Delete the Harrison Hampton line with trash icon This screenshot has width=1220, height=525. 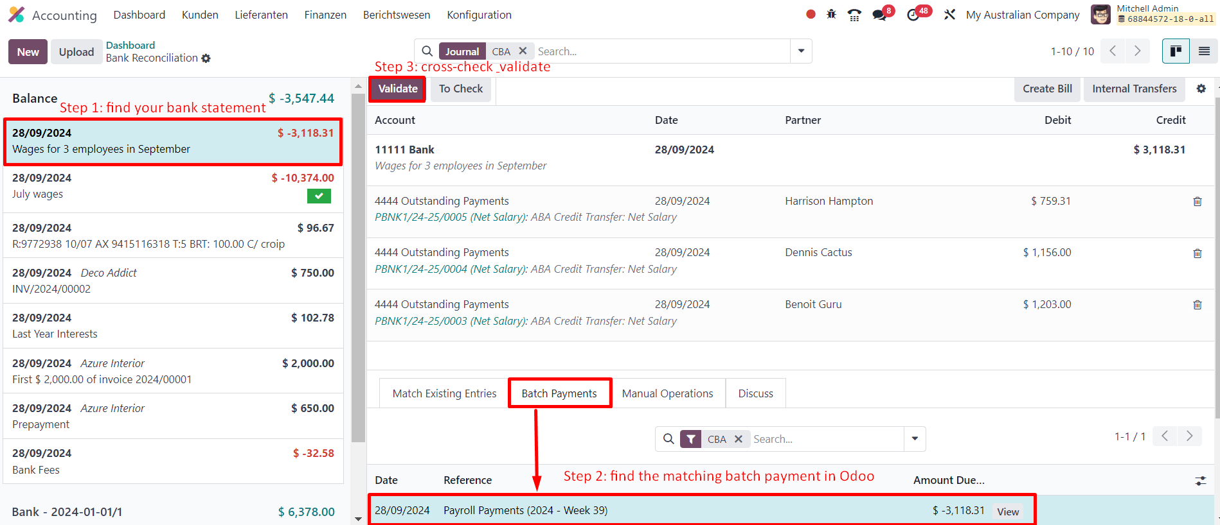(1197, 202)
